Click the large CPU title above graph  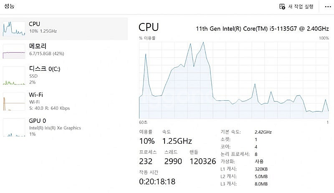(149, 27)
